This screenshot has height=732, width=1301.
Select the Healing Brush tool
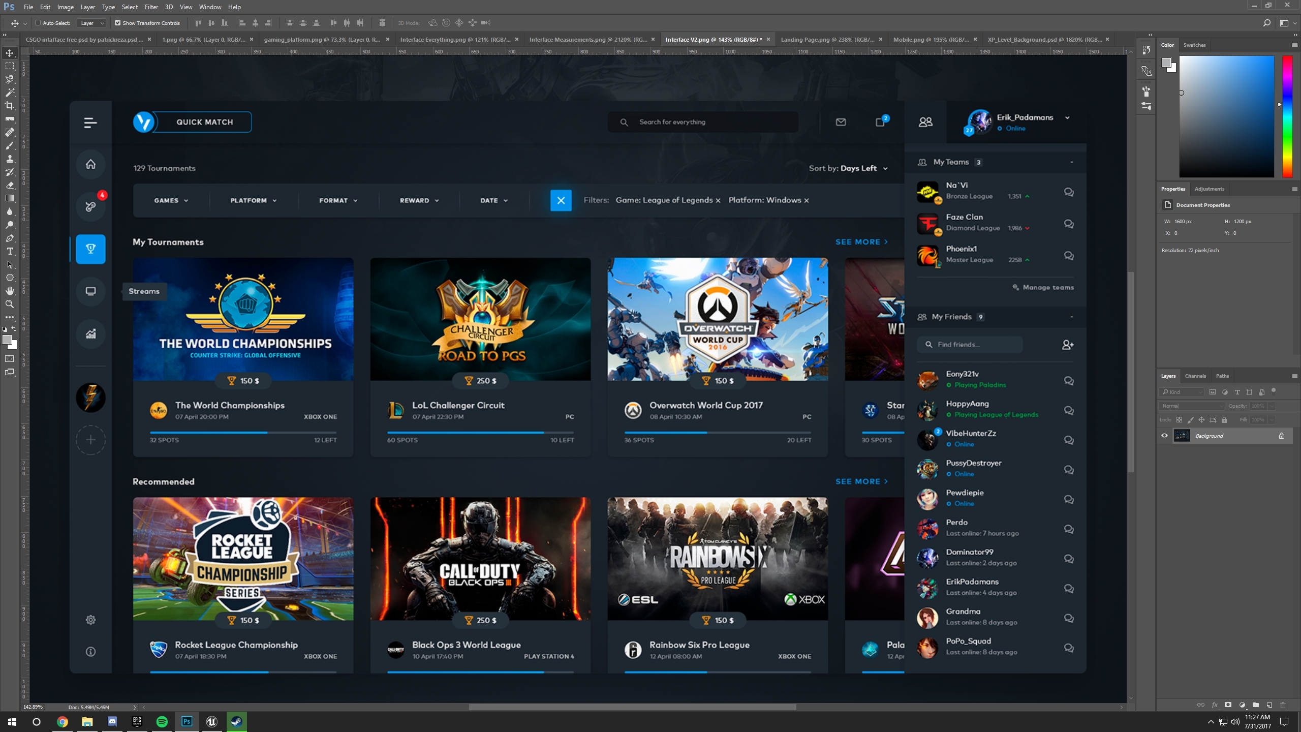(x=10, y=132)
